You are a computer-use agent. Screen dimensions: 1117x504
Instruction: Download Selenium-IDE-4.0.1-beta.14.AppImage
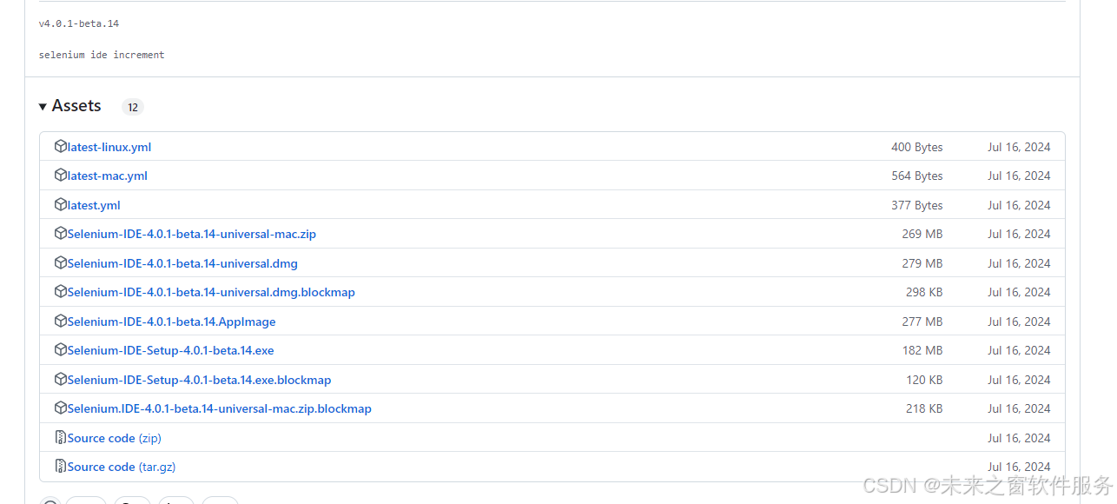[x=172, y=322]
